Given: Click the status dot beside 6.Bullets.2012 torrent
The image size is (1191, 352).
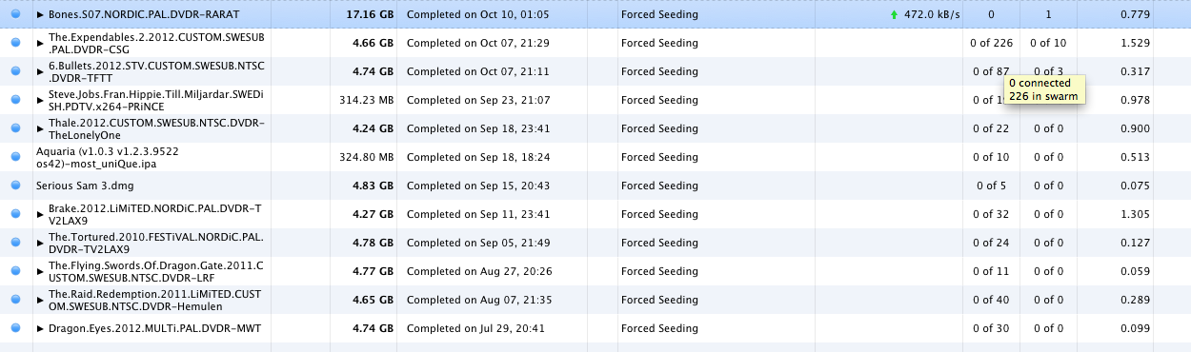Looking at the screenshot, I should (x=15, y=71).
